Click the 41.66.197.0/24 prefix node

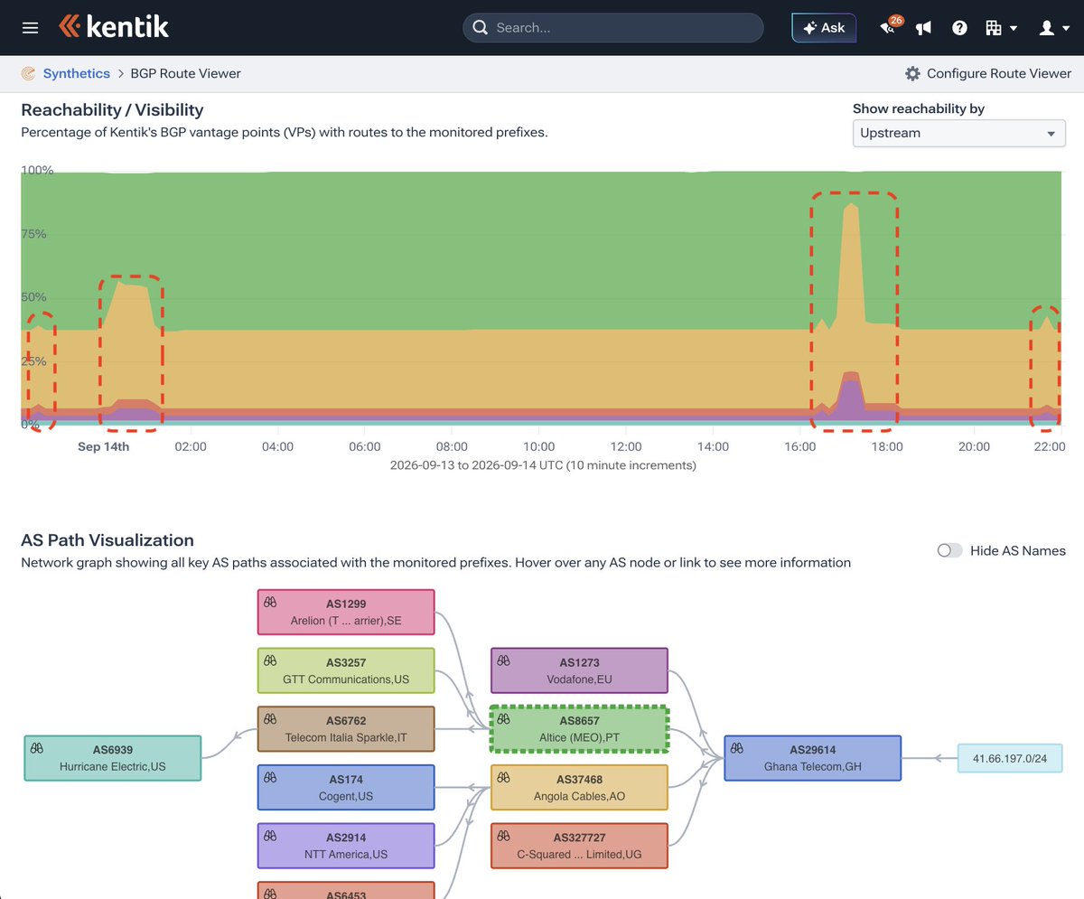pyautogui.click(x=1010, y=758)
